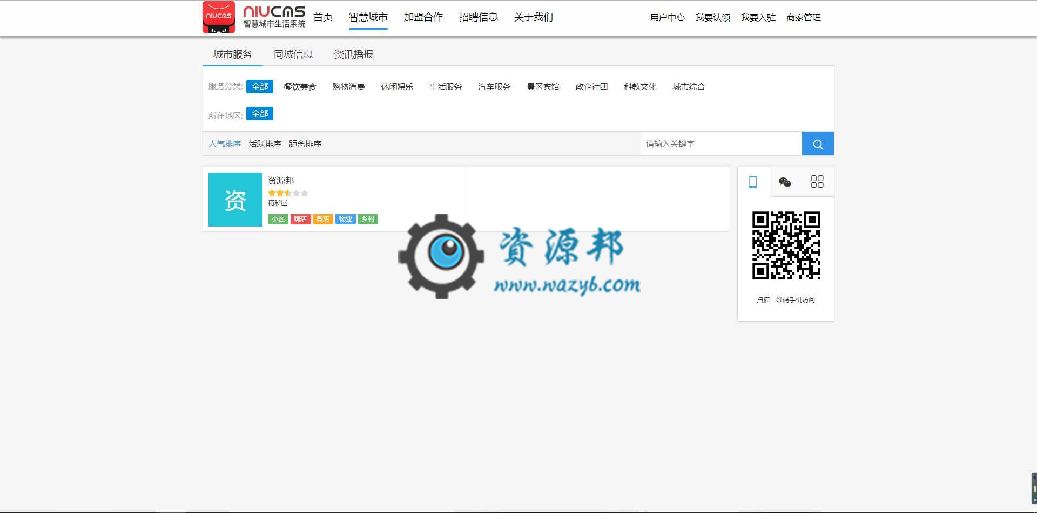Click the QR code image
The image size is (1037, 513).
[x=785, y=246]
